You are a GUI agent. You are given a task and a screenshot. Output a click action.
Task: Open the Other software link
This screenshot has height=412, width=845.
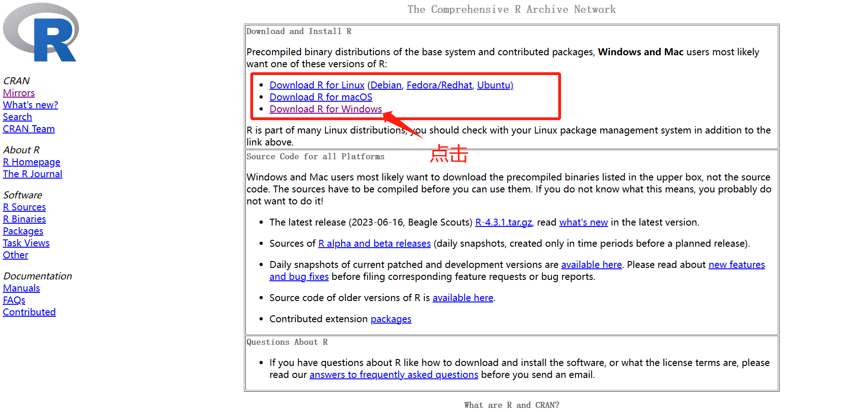click(16, 255)
